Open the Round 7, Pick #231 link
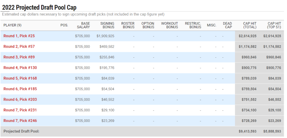This screenshot has height=138, width=287. [x=20, y=110]
